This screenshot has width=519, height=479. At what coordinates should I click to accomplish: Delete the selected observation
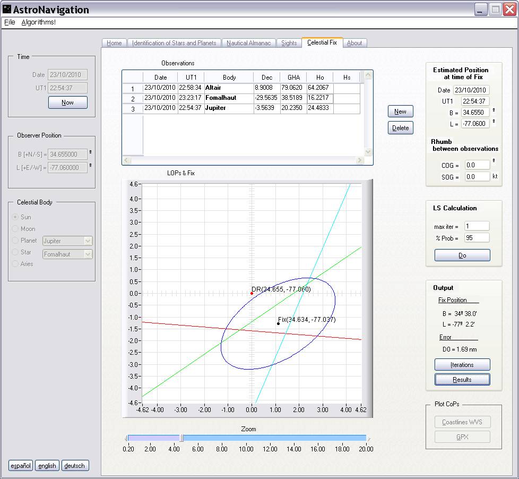[x=400, y=128]
